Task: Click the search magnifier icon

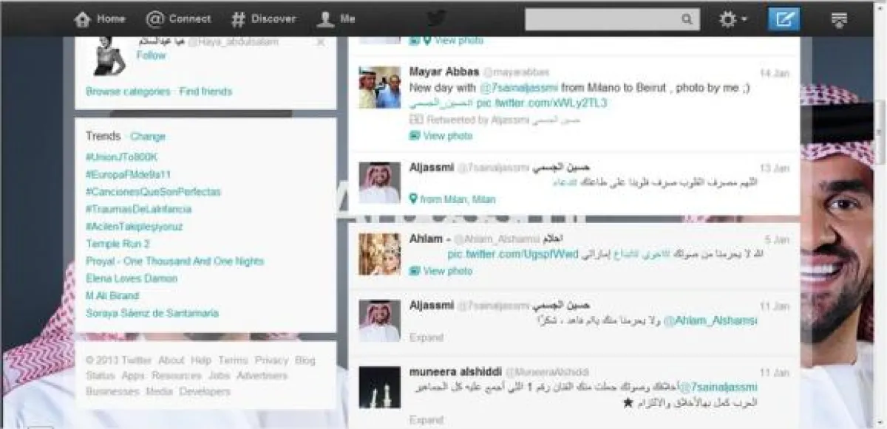Action: tap(687, 19)
